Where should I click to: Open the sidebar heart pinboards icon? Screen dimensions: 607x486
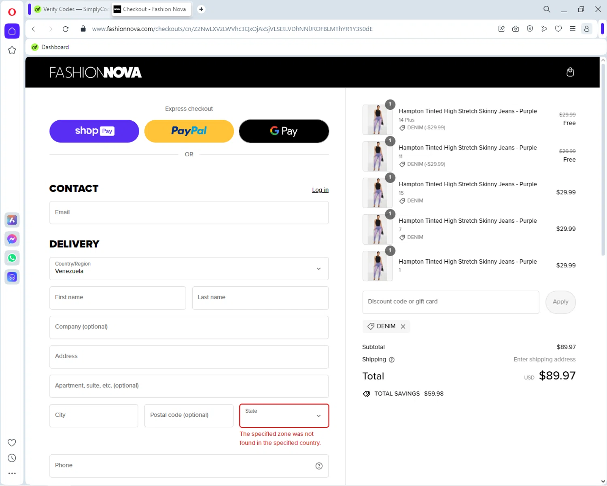[x=12, y=443]
